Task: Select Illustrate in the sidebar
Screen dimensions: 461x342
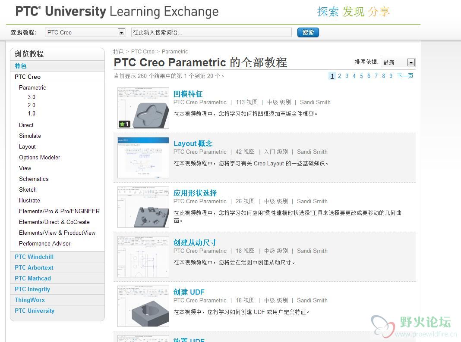Action: 29,201
